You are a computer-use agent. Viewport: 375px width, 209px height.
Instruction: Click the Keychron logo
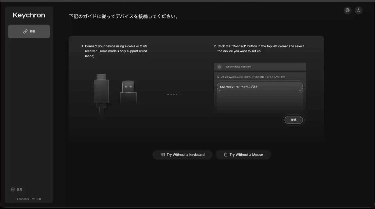point(29,15)
